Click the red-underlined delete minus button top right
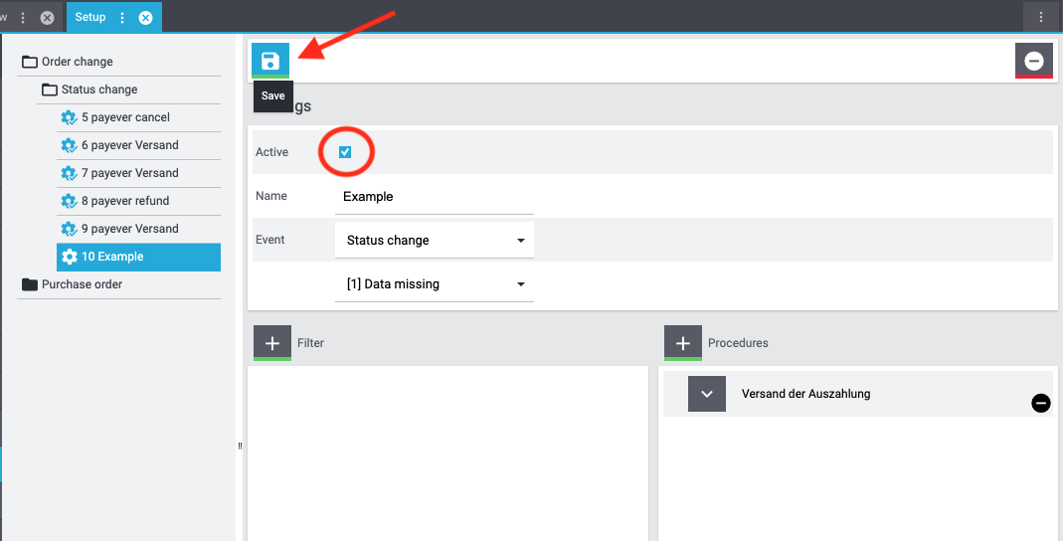Screen dimensions: 1063x541 [1034, 61]
